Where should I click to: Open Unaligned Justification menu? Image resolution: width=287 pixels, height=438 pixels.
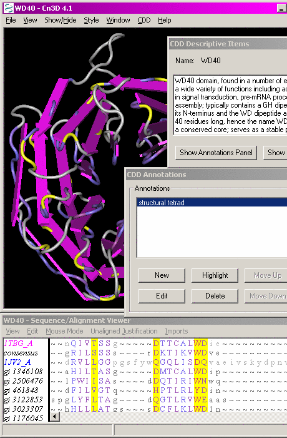pyautogui.click(x=124, y=331)
